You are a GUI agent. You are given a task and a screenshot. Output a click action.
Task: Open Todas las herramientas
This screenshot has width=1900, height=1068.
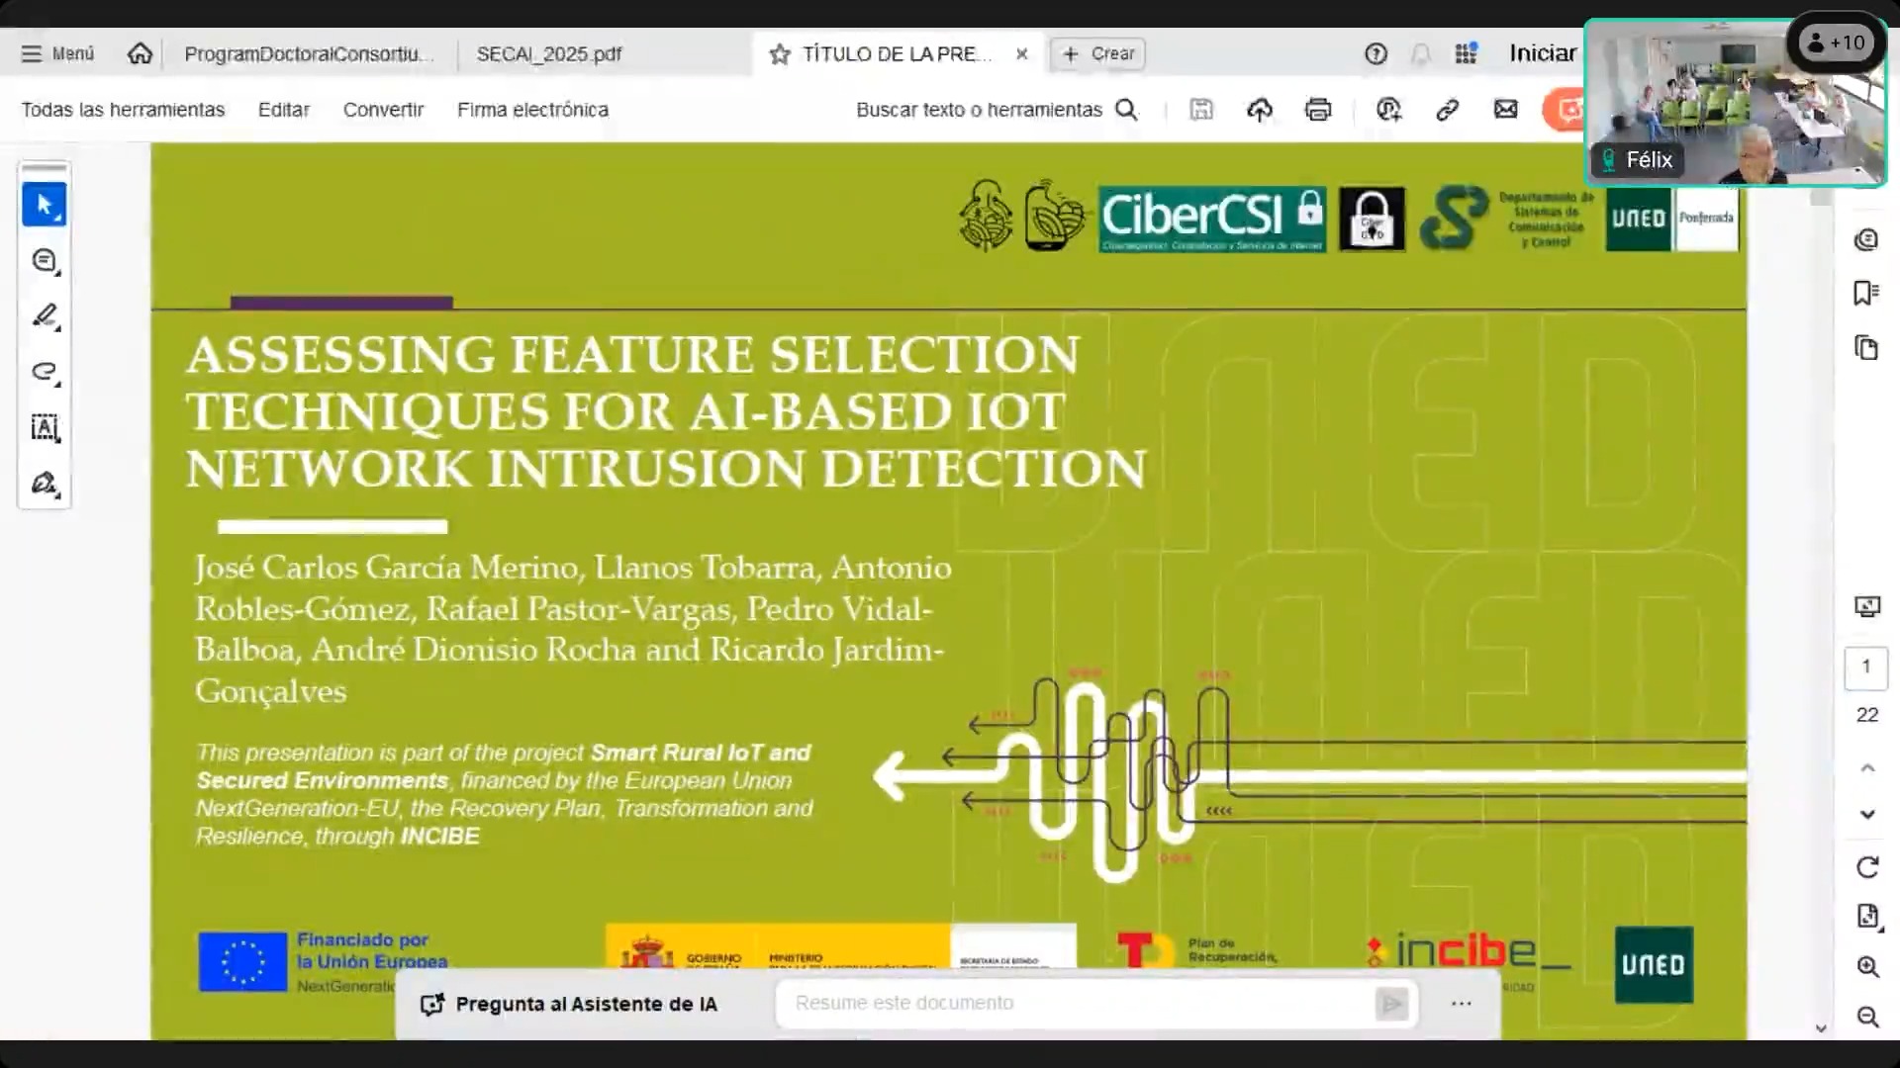123,110
